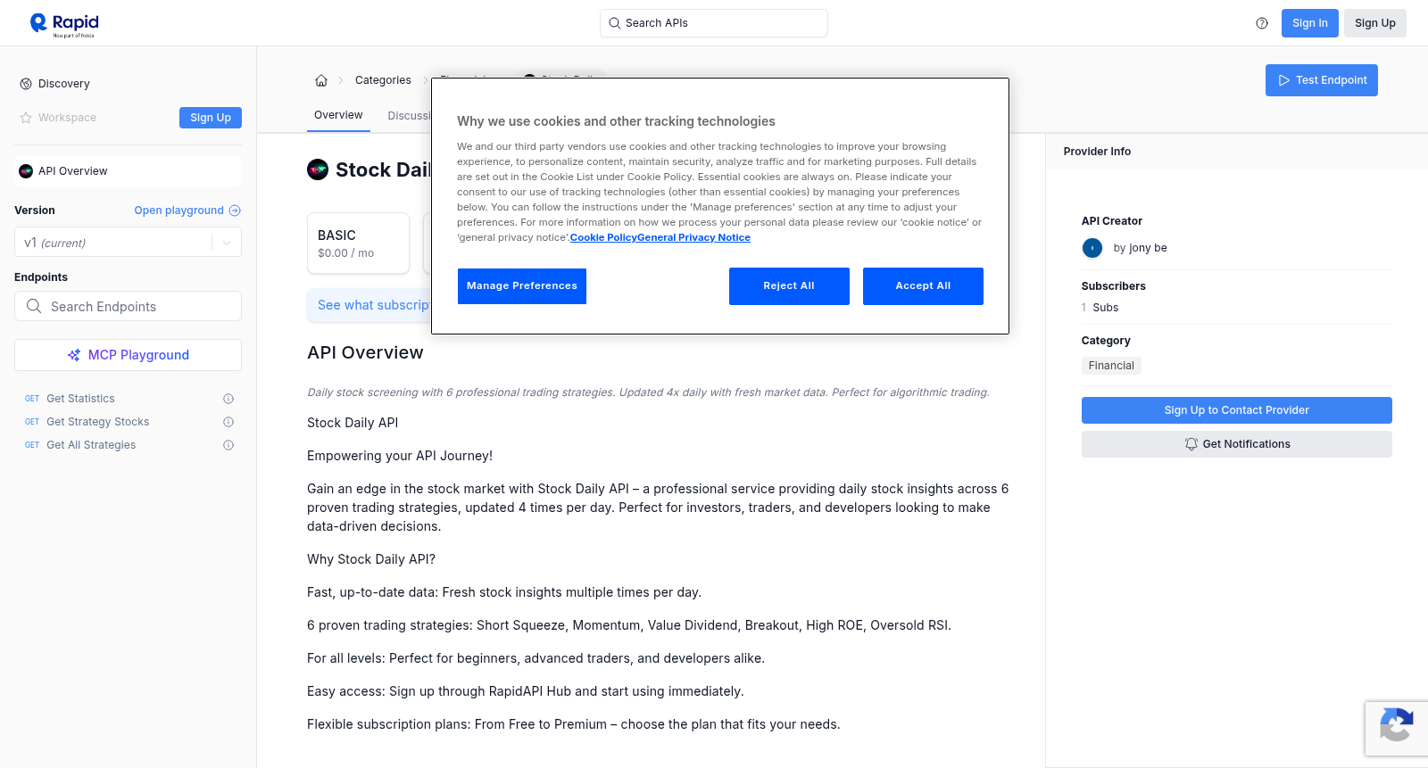Click the jony be creator avatar
The width and height of the screenshot is (1428, 768).
[x=1092, y=248]
